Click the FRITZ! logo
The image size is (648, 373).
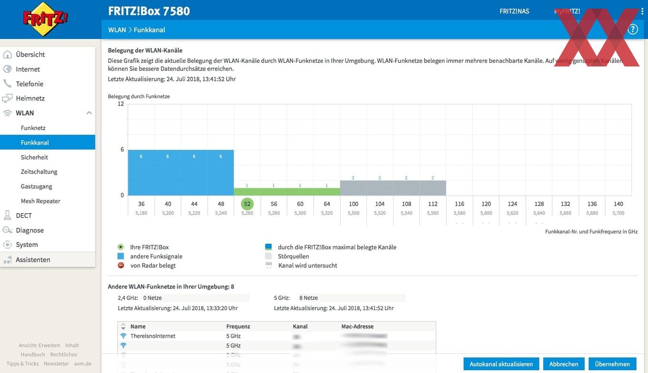(46, 19)
